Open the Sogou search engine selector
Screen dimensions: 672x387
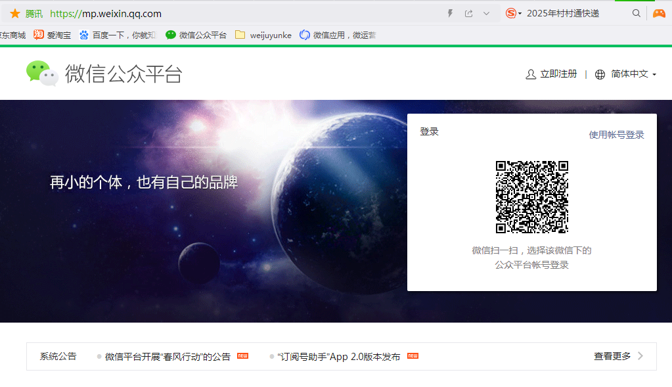pyautogui.click(x=514, y=13)
